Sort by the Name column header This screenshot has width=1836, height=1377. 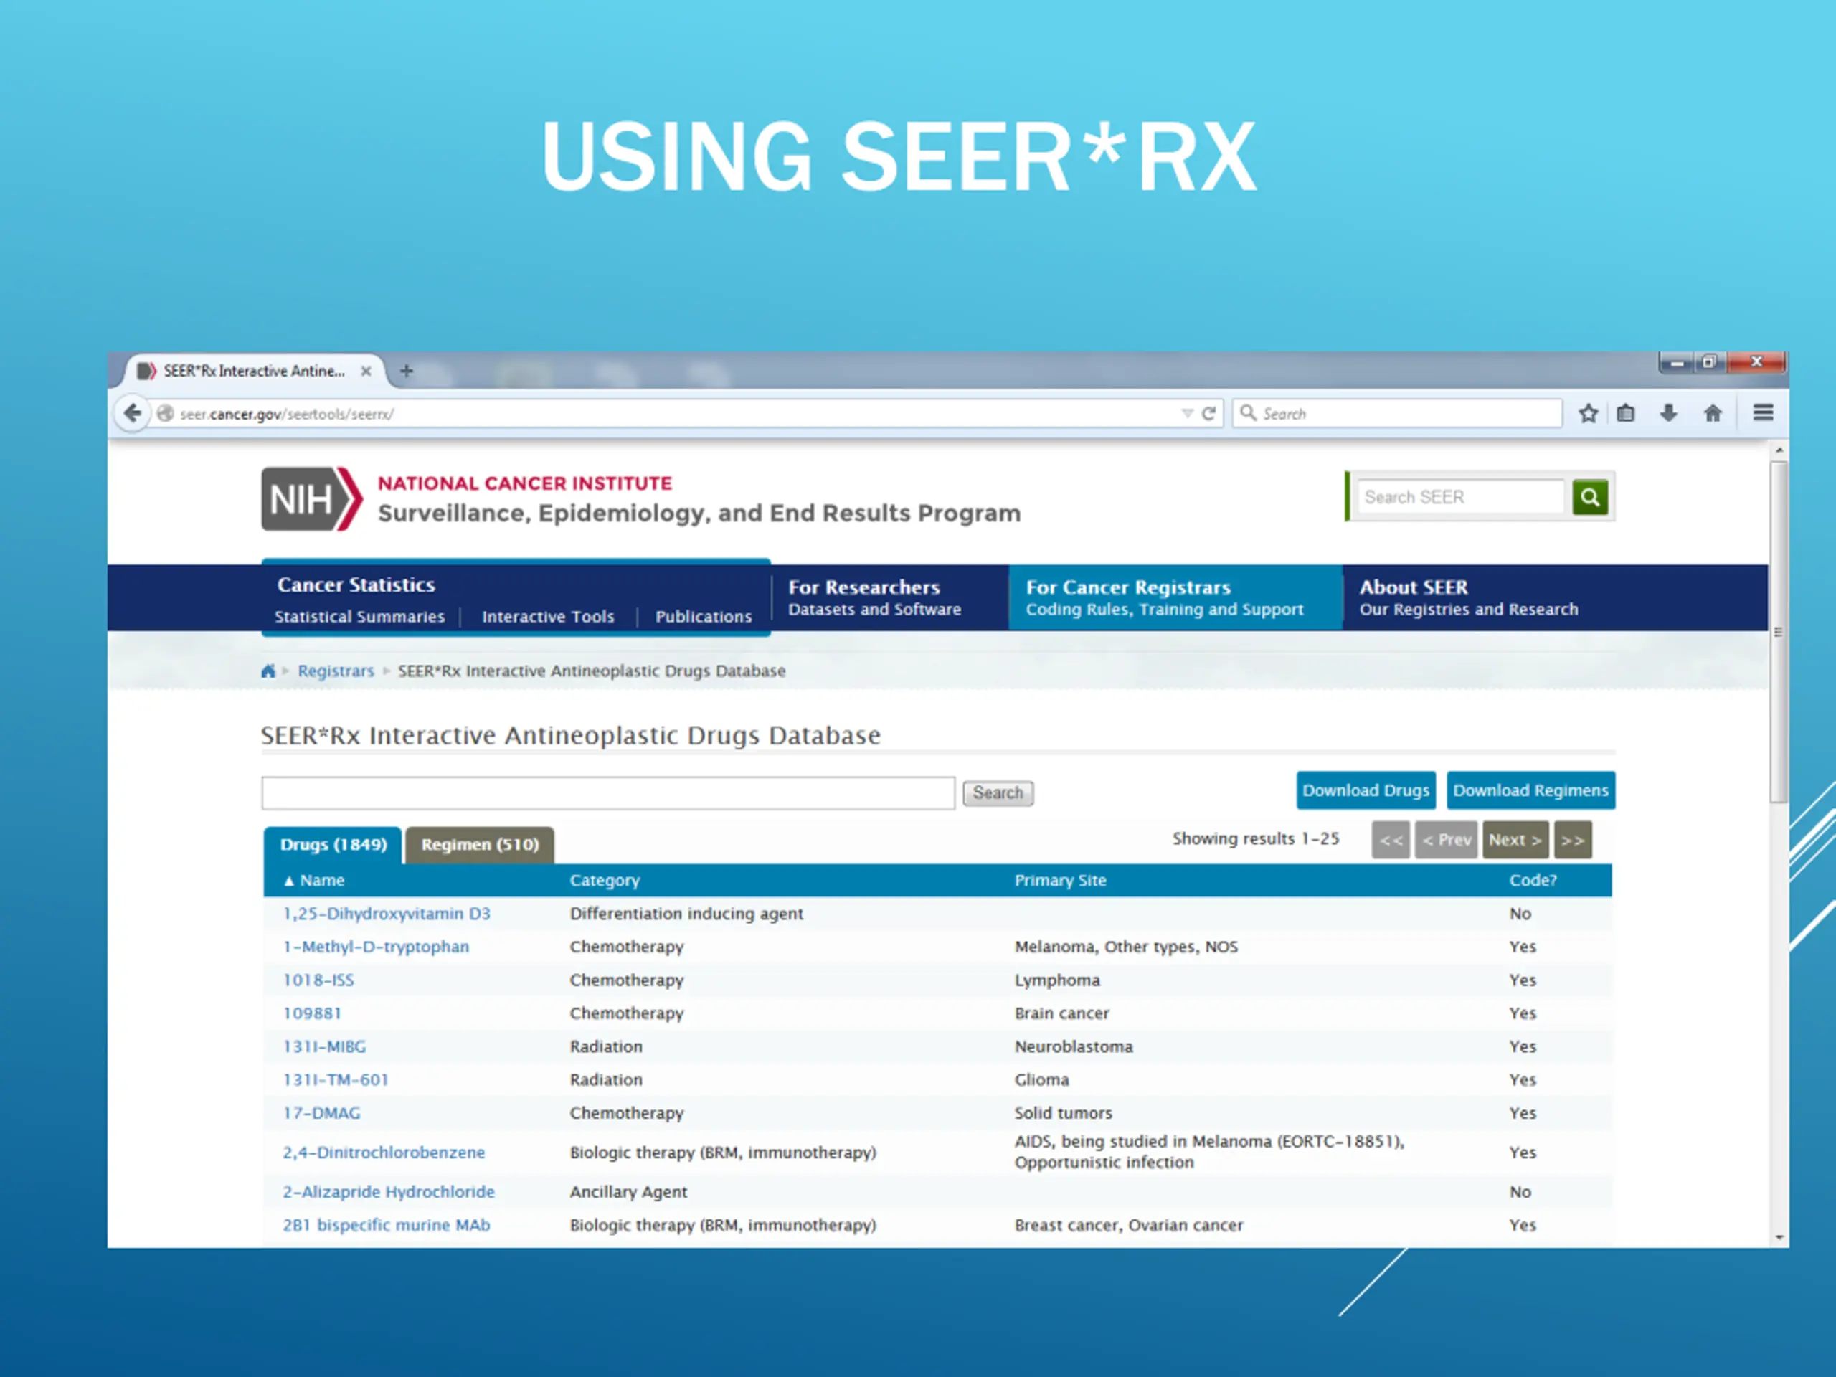point(313,881)
